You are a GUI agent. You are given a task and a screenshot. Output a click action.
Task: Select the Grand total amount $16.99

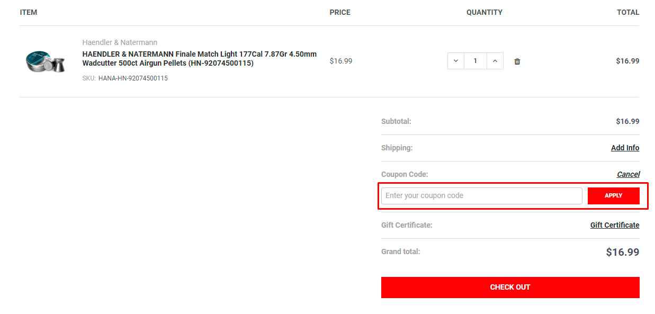click(x=623, y=252)
